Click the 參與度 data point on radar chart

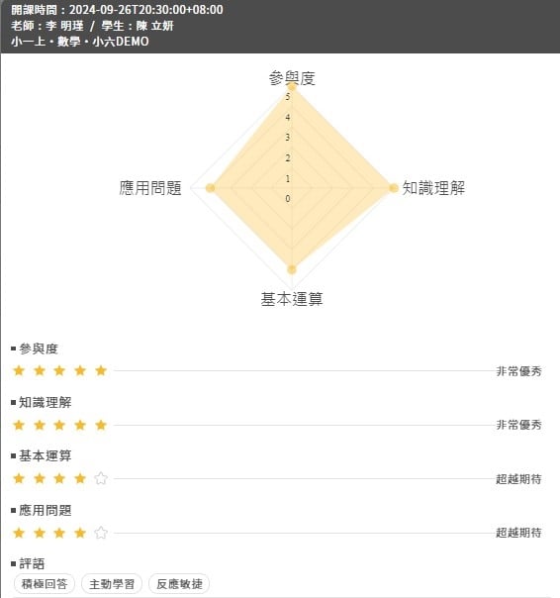[x=292, y=87]
